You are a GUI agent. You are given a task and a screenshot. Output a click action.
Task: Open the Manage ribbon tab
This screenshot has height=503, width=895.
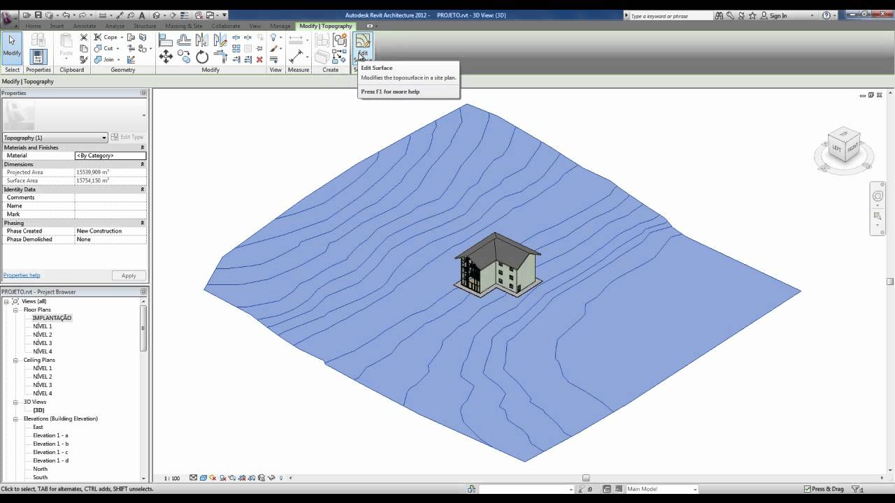280,26
